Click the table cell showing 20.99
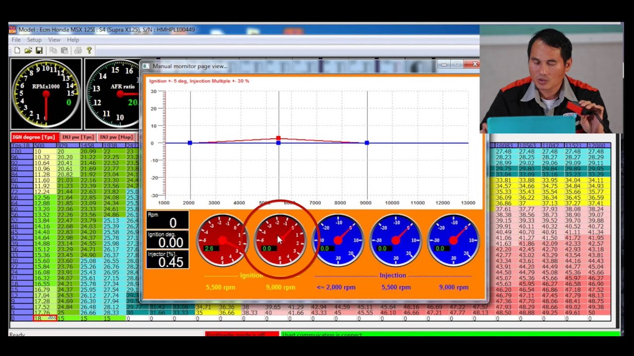634x356 pixels. pos(90,151)
